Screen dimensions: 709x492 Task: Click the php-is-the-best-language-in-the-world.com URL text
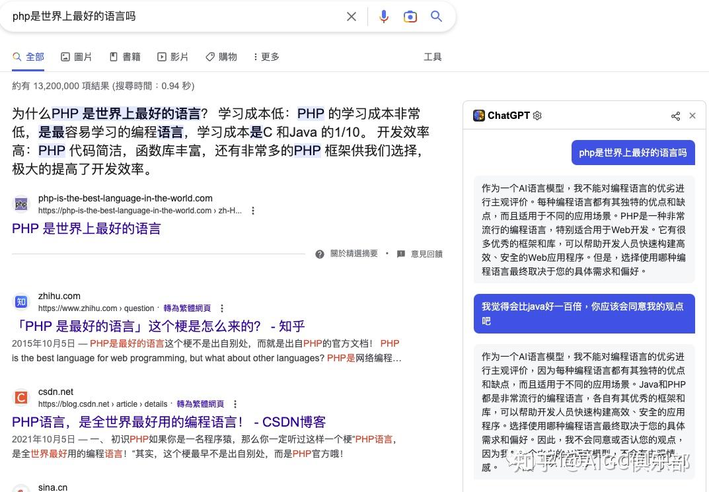coord(139,211)
